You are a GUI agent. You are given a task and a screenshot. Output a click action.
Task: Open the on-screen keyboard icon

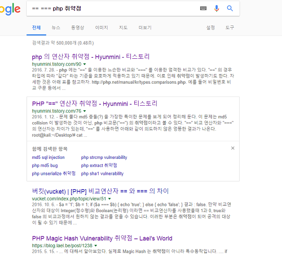(x=203, y=8)
